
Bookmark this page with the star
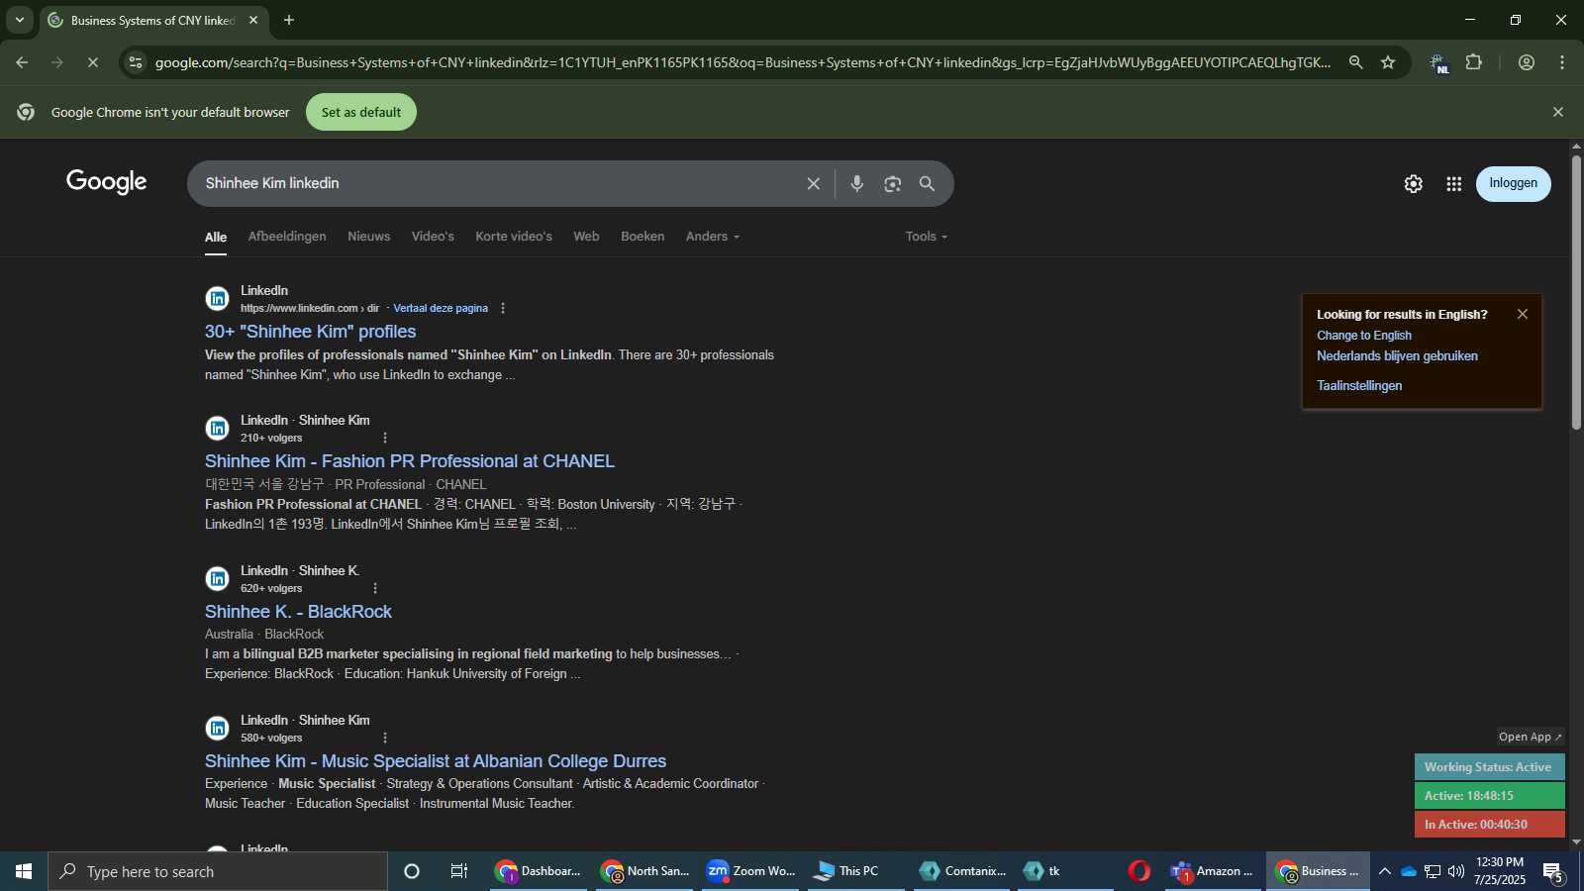(x=1388, y=62)
